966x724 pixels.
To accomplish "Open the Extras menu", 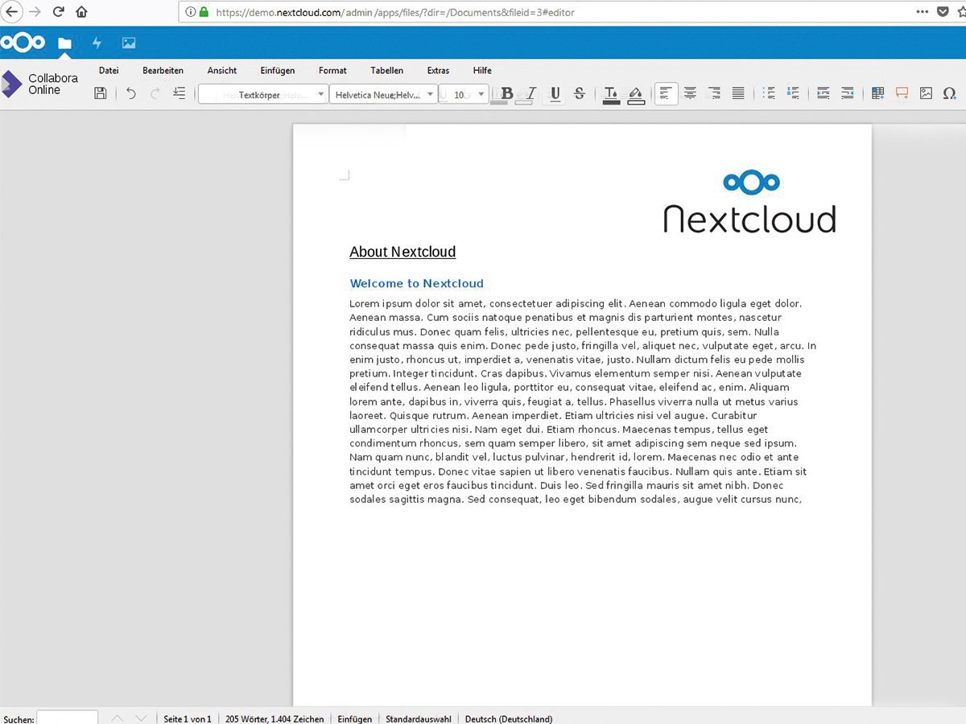I will 439,71.
